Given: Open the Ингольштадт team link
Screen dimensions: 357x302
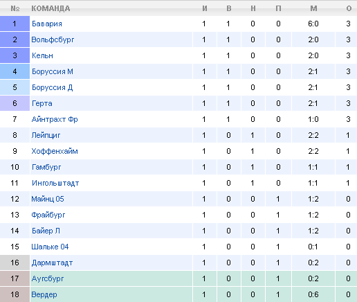Looking at the screenshot, I should click(x=55, y=183).
